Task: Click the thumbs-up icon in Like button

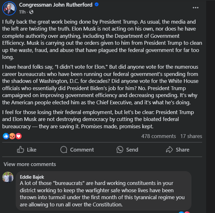Action: 21,150
